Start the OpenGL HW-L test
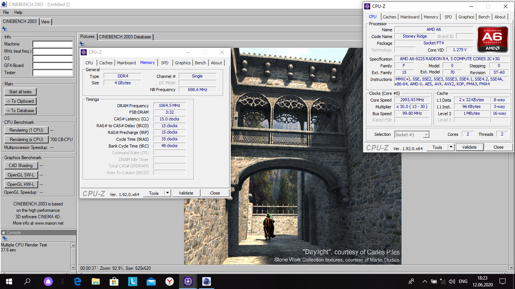Image resolution: width=515 pixels, height=289 pixels. (21, 184)
